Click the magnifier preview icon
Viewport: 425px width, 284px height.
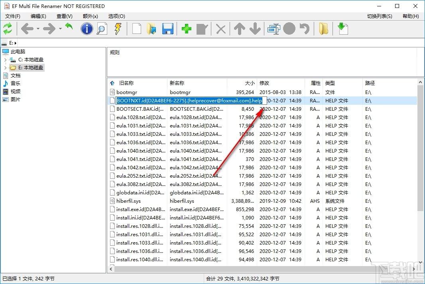(x=102, y=29)
